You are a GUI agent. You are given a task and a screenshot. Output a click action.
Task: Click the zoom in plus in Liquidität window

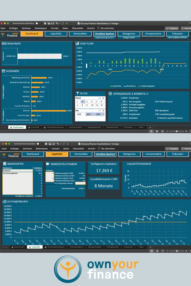click(186, 251)
